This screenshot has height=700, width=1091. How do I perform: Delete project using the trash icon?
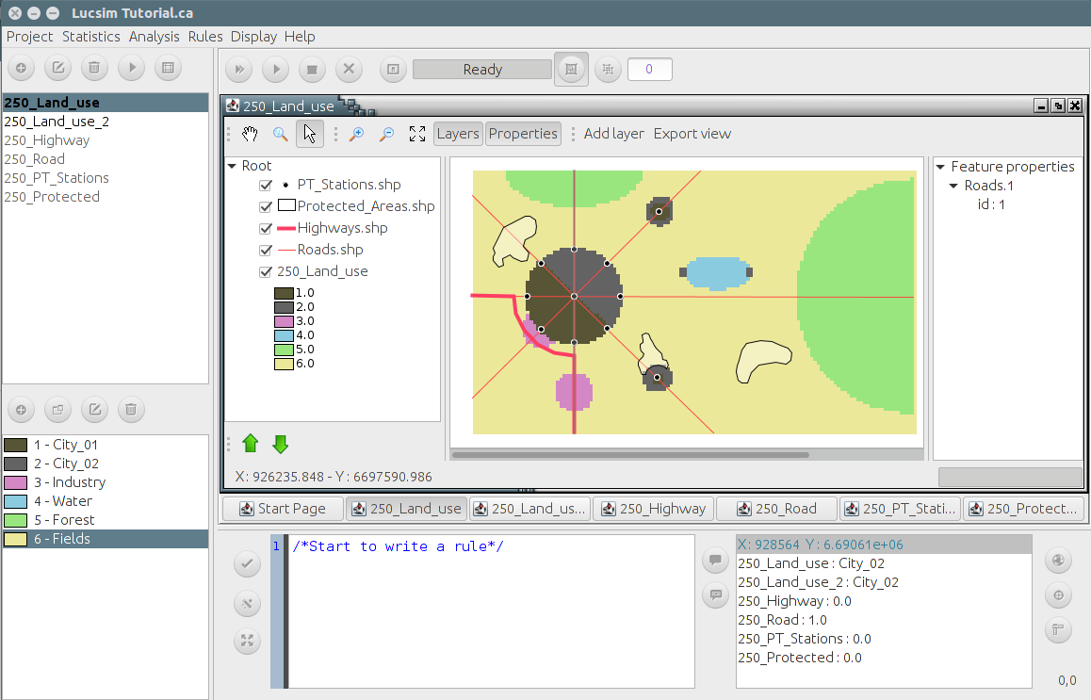pyautogui.click(x=94, y=68)
